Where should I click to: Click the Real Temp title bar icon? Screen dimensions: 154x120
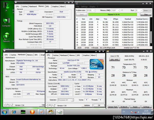[x=108, y=51]
